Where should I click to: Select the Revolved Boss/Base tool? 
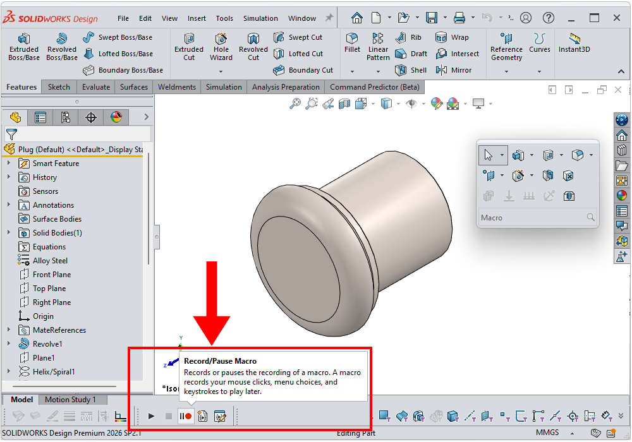coord(62,47)
